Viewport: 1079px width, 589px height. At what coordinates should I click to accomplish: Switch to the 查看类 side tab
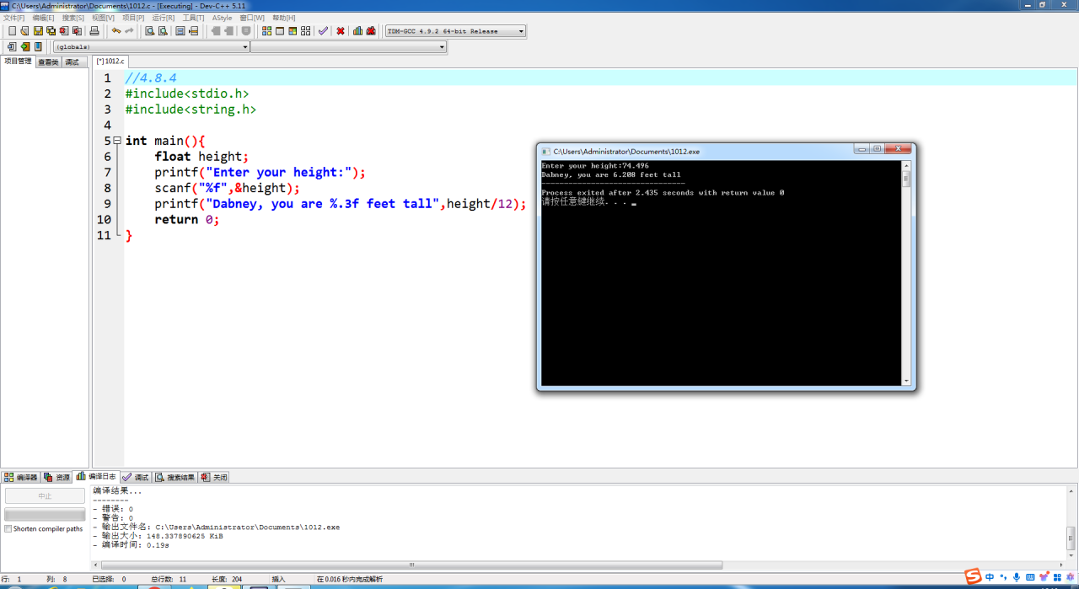[48, 62]
